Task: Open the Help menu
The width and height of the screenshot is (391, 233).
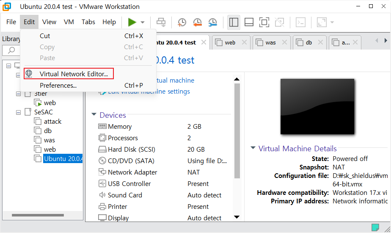Action: (x=109, y=22)
